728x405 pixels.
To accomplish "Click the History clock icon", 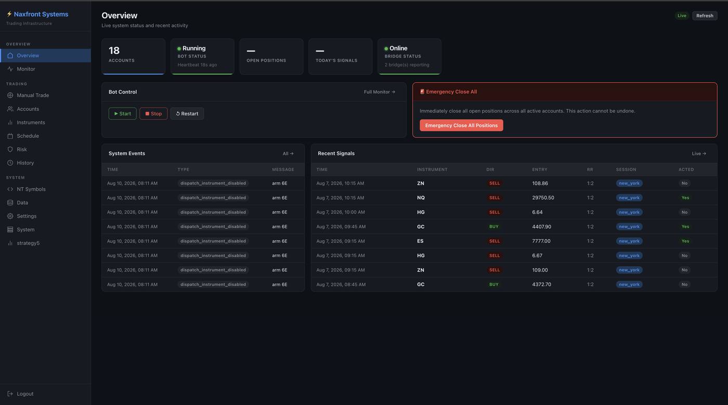I will [10, 163].
